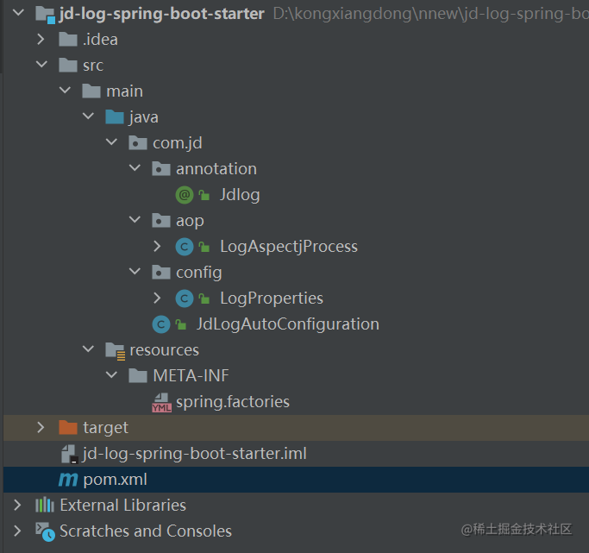Click the LogProperties class icon

click(184, 298)
